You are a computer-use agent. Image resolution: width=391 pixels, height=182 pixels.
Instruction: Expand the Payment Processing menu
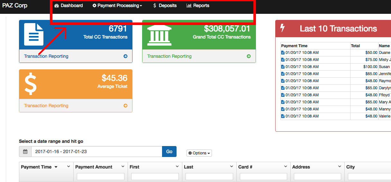[x=117, y=5]
